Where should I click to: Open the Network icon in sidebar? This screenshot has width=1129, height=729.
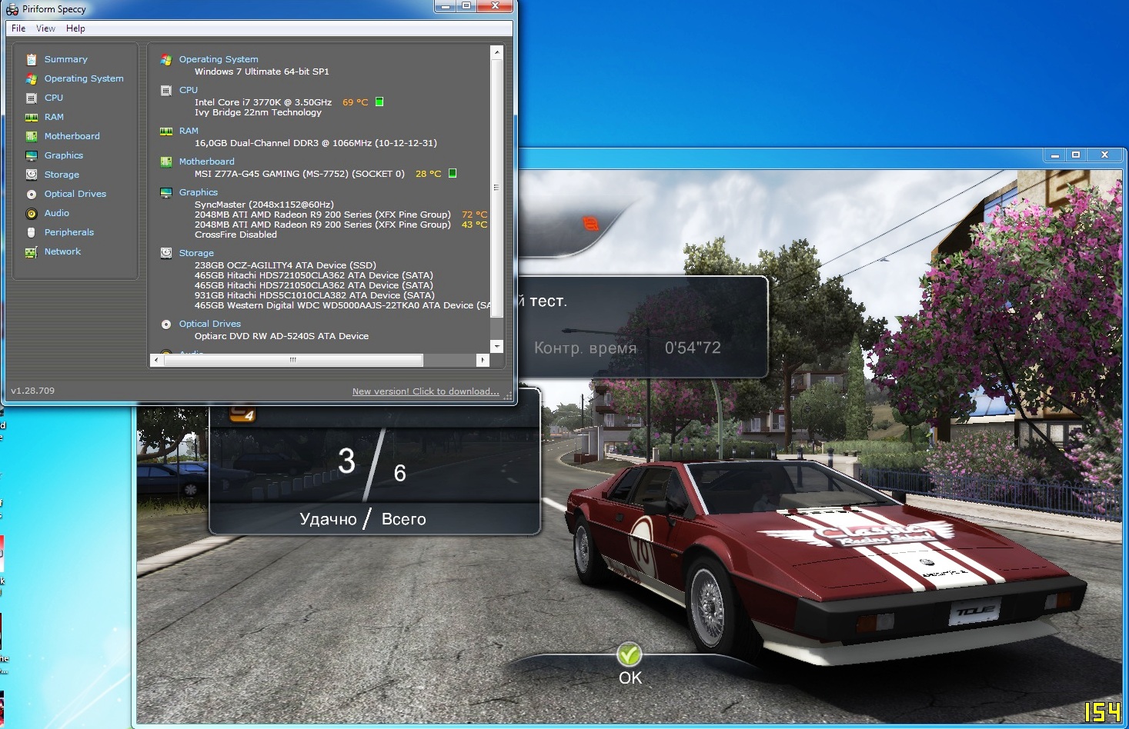point(32,251)
